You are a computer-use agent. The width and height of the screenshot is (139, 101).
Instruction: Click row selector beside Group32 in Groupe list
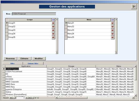pos(7,27)
